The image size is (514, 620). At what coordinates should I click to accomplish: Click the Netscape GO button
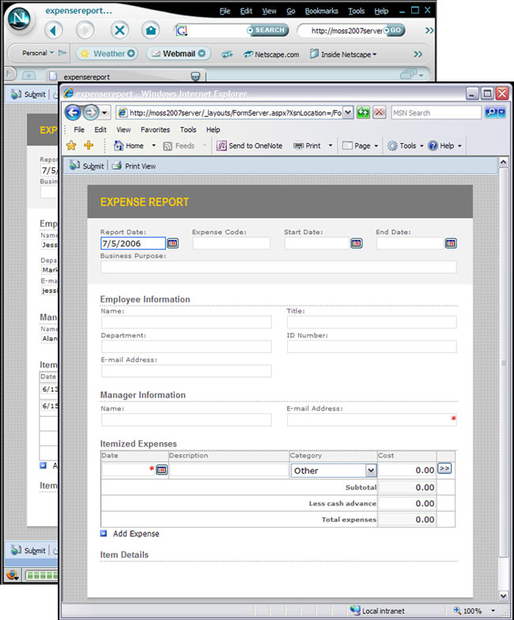394,30
